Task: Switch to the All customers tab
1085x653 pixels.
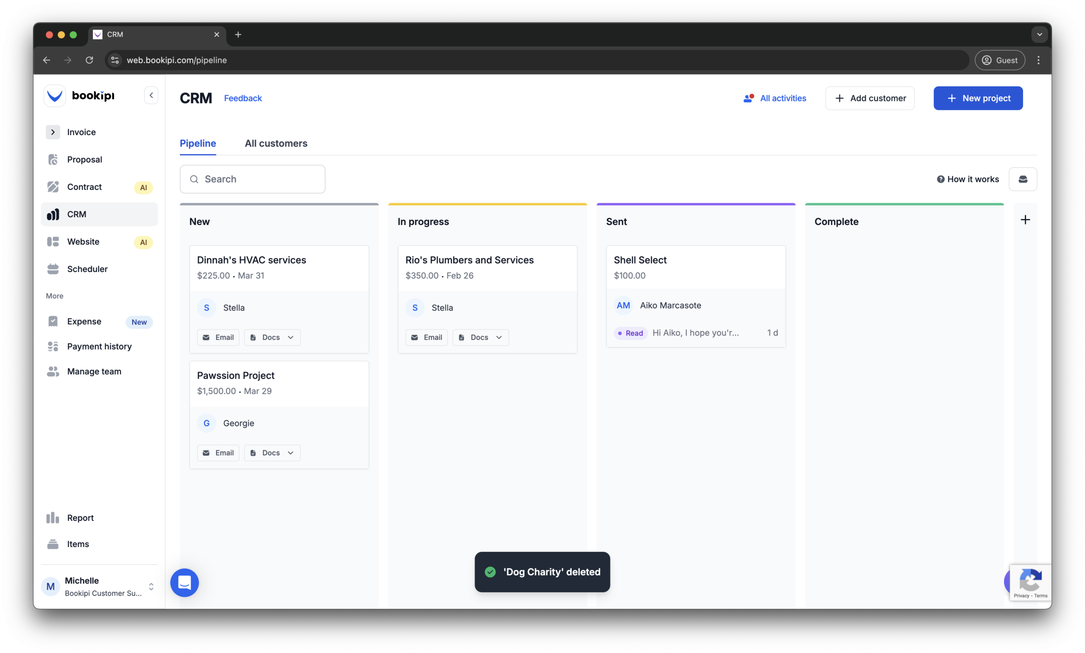Action: (x=276, y=144)
